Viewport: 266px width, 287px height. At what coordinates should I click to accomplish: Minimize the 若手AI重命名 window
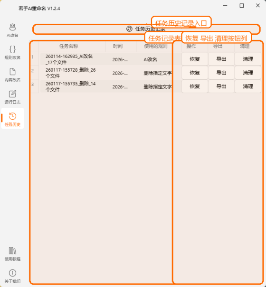coord(225,6)
